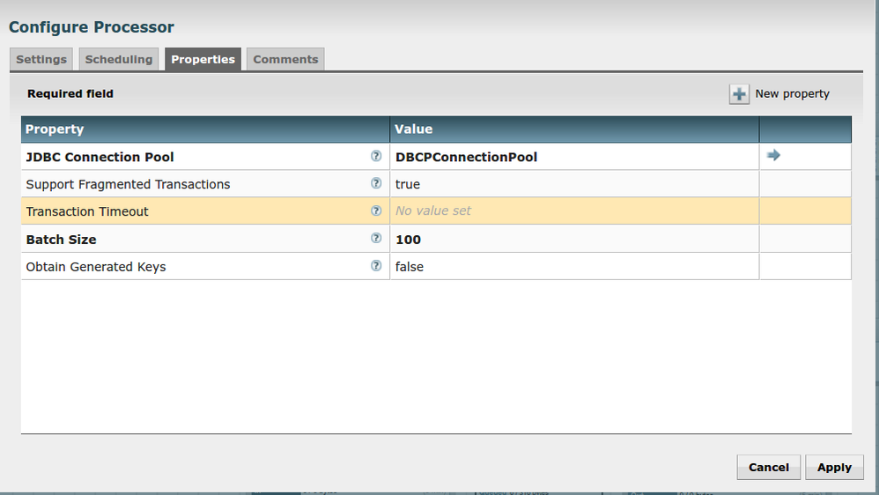Click the New property plus icon
Image resolution: width=879 pixels, height=495 pixels.
[x=739, y=94]
